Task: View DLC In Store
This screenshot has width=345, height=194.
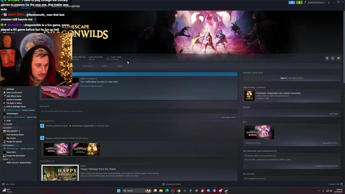Action: 253,143
